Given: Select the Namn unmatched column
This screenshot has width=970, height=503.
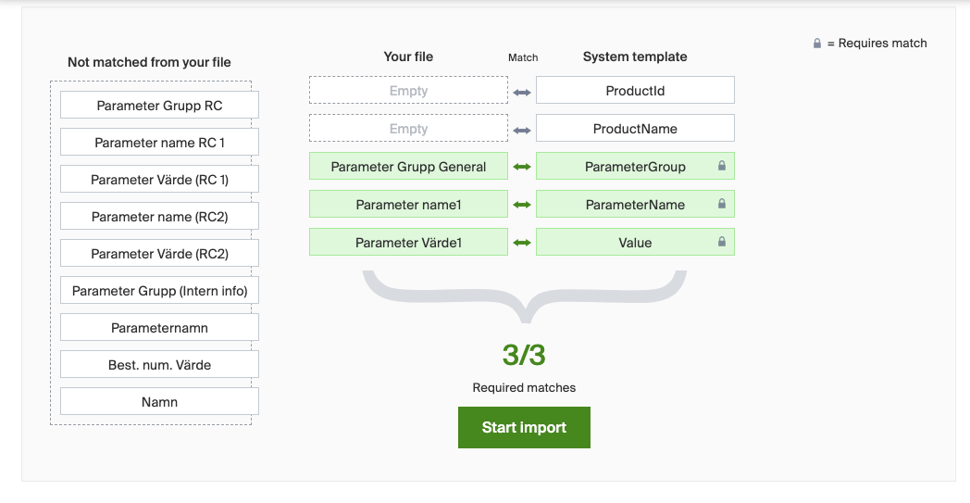Looking at the screenshot, I should [159, 402].
